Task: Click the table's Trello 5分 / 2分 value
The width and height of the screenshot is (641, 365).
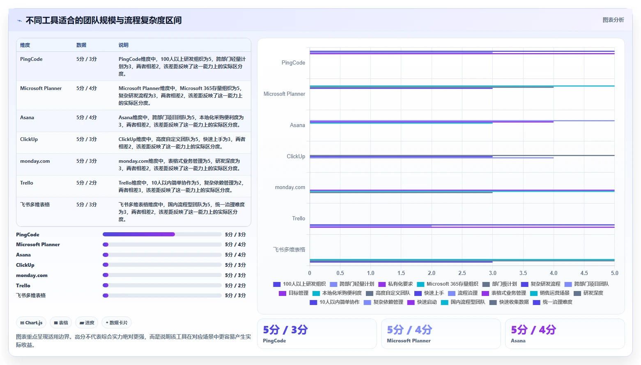Action: tap(87, 183)
